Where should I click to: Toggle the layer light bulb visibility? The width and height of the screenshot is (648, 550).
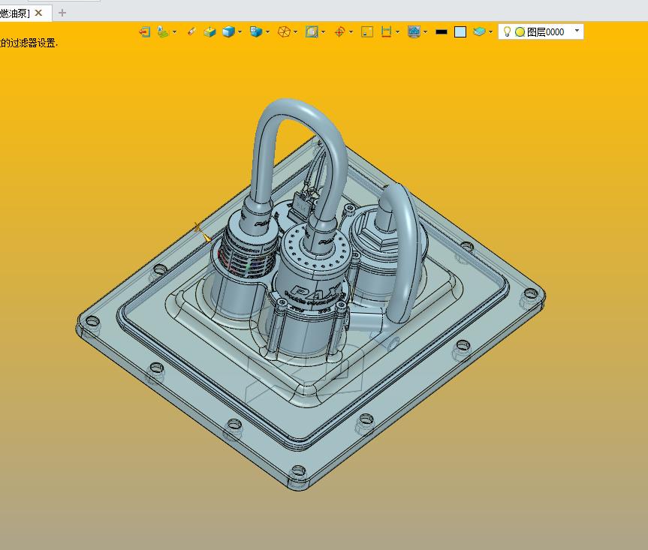pos(507,32)
